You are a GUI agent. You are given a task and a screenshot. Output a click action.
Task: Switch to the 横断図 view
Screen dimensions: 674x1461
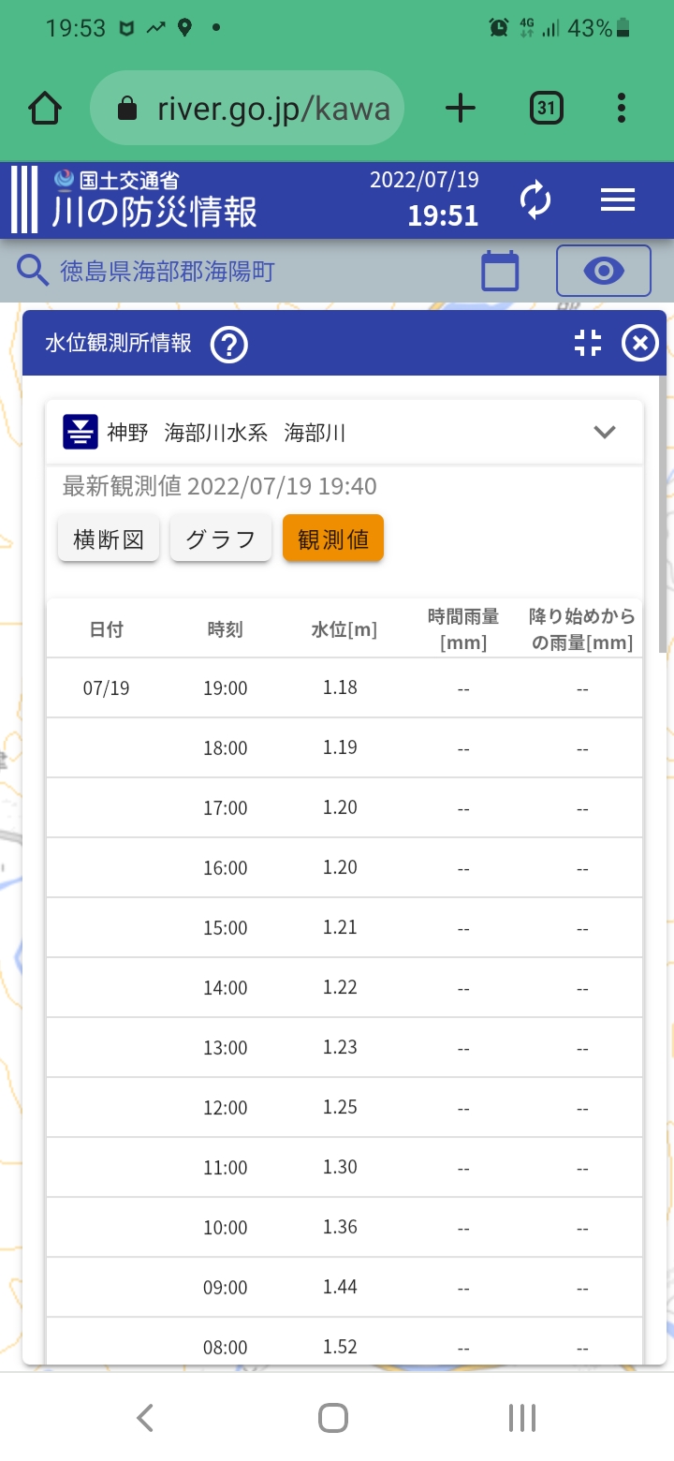point(109,539)
